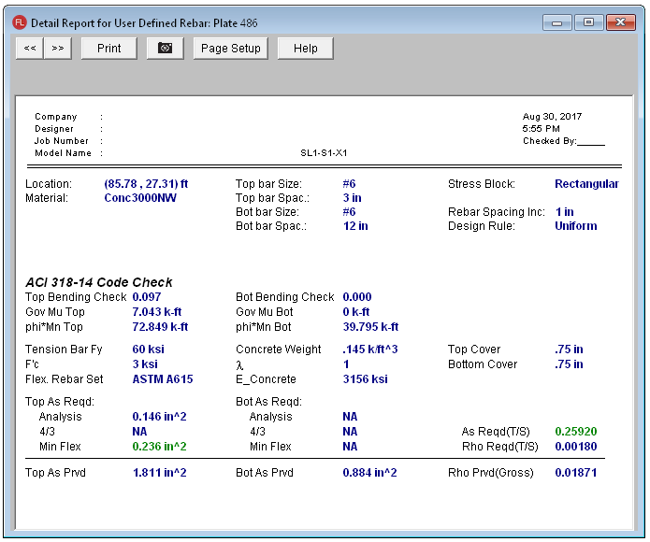The image size is (650, 542).
Task: Close the Detail Report window
Action: coord(620,22)
